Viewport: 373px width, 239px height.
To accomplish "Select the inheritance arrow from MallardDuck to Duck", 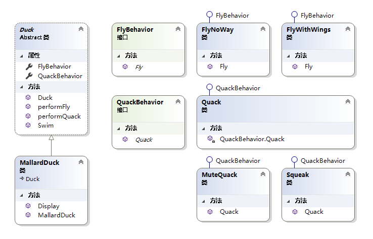I will (x=51, y=145).
